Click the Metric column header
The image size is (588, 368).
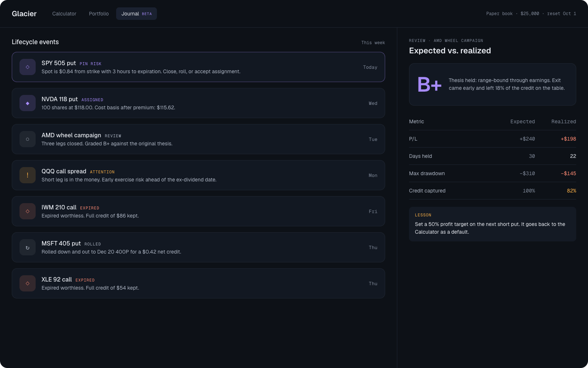pyautogui.click(x=416, y=121)
